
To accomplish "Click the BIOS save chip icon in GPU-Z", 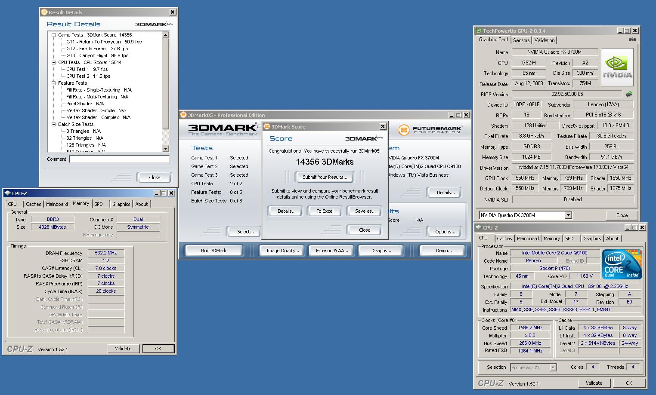I will [x=629, y=94].
